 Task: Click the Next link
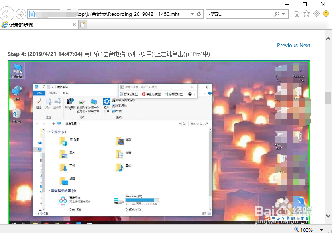point(305,45)
